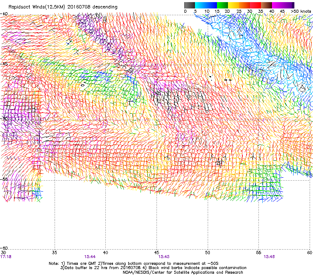Click the cyan 5-10 knots legend swatch
The width and height of the screenshot is (313, 275).
pyautogui.click(x=200, y=5)
